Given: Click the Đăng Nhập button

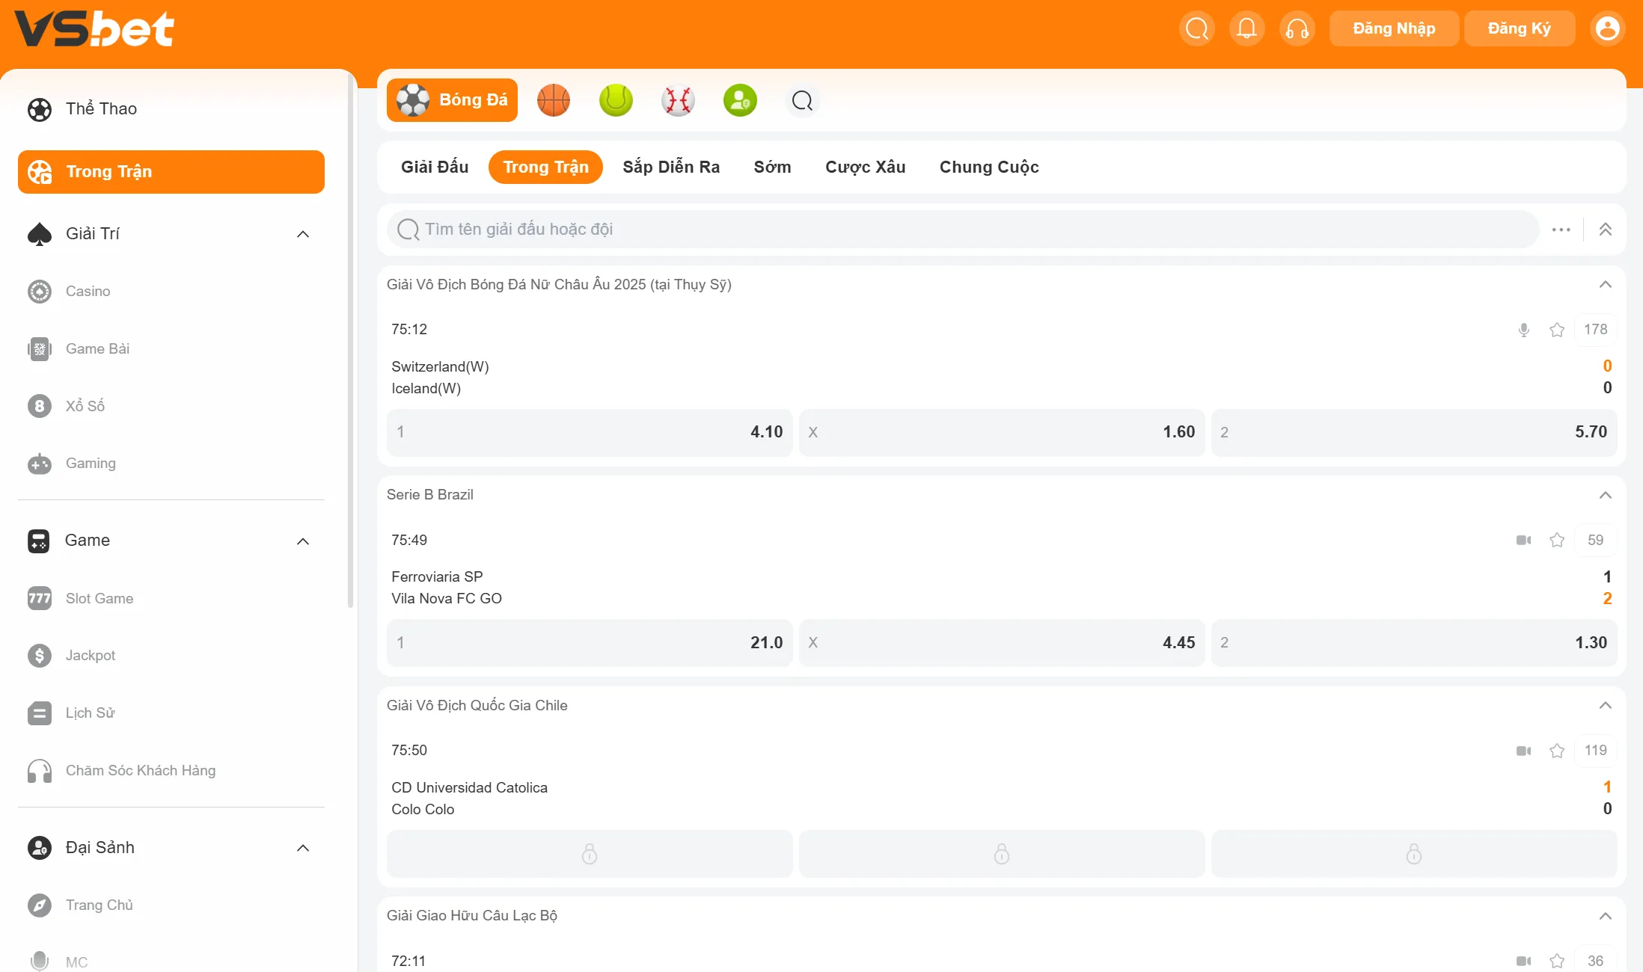Looking at the screenshot, I should tap(1394, 28).
